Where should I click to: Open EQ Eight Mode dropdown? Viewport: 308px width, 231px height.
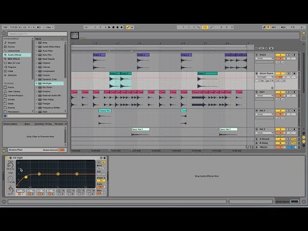101,169
